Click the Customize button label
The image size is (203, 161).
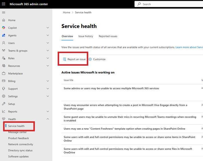[x=99, y=59]
